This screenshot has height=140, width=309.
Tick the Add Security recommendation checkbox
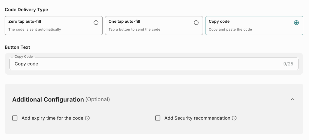158,118
